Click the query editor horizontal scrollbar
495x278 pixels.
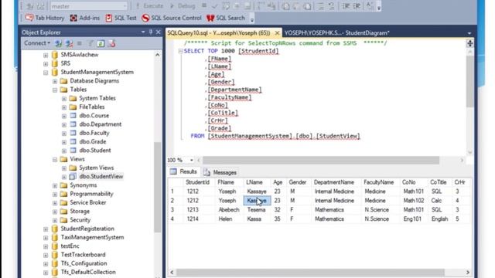pyautogui.click(x=321, y=161)
